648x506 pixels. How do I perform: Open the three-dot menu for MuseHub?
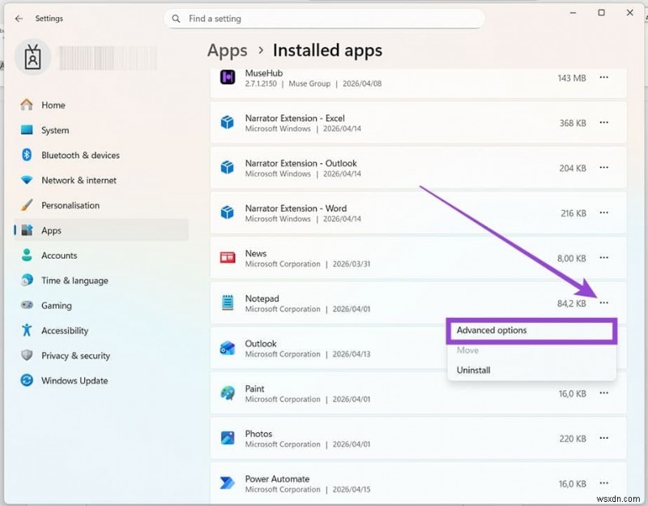(x=603, y=77)
